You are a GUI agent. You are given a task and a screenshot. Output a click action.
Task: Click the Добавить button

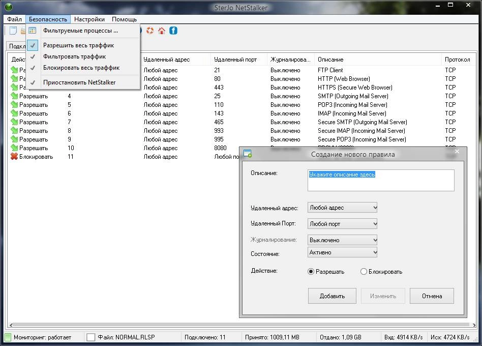pos(332,296)
